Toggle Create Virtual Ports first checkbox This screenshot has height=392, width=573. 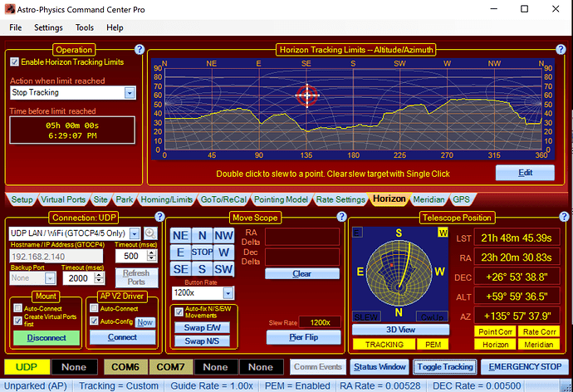tap(17, 321)
